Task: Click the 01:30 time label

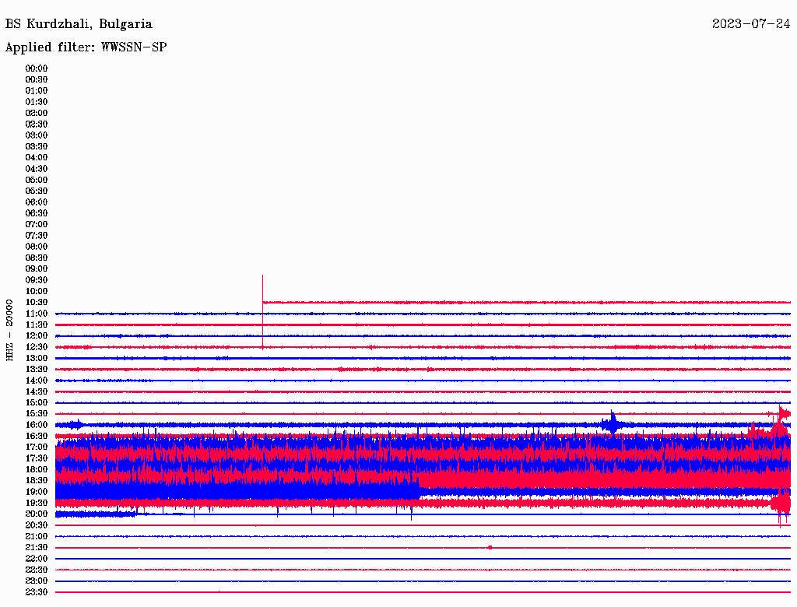Action: (37, 102)
